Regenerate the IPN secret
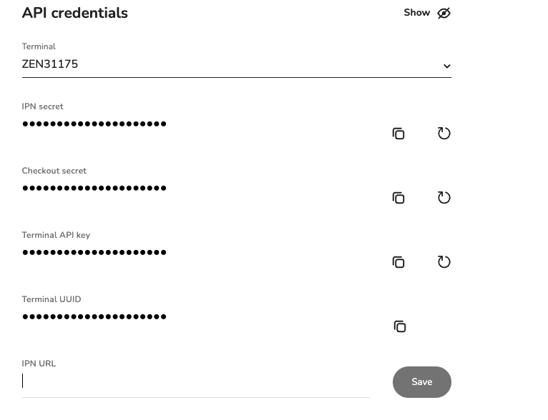Screen dimensions: 548x420 pos(444,134)
